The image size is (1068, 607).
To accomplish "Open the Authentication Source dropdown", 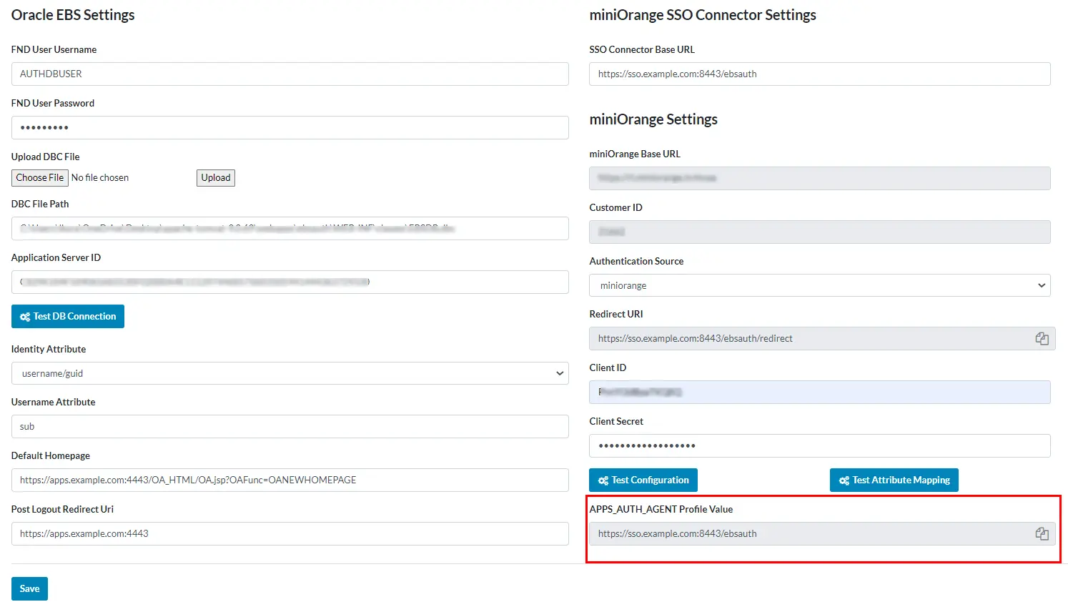I will tap(1042, 285).
